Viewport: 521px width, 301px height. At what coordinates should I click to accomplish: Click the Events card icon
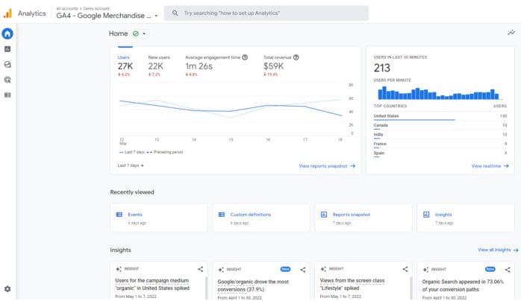(119, 215)
